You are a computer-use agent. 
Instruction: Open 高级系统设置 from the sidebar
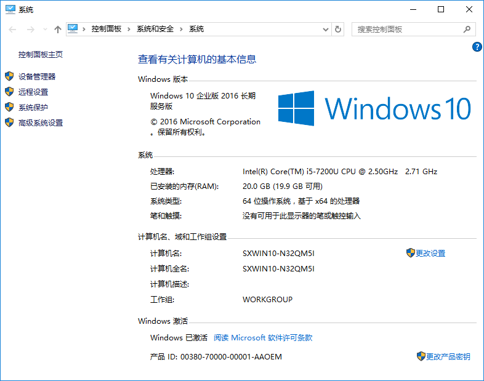tap(41, 122)
